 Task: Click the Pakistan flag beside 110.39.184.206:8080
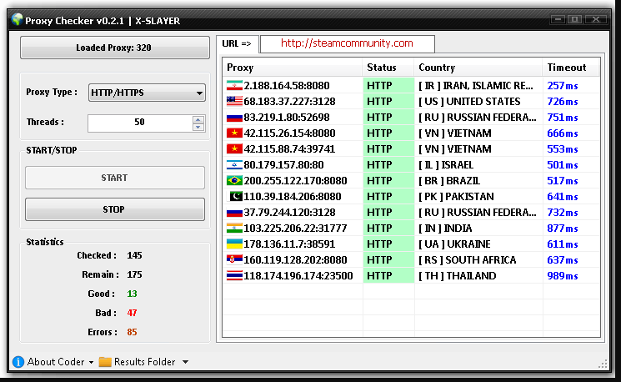(x=235, y=197)
